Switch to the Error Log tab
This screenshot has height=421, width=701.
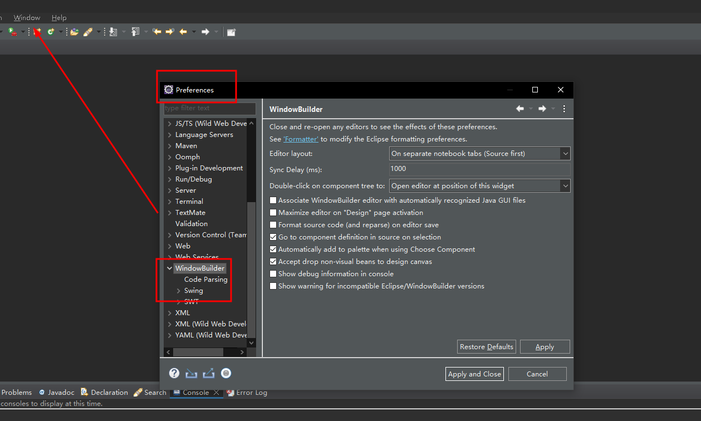point(247,392)
